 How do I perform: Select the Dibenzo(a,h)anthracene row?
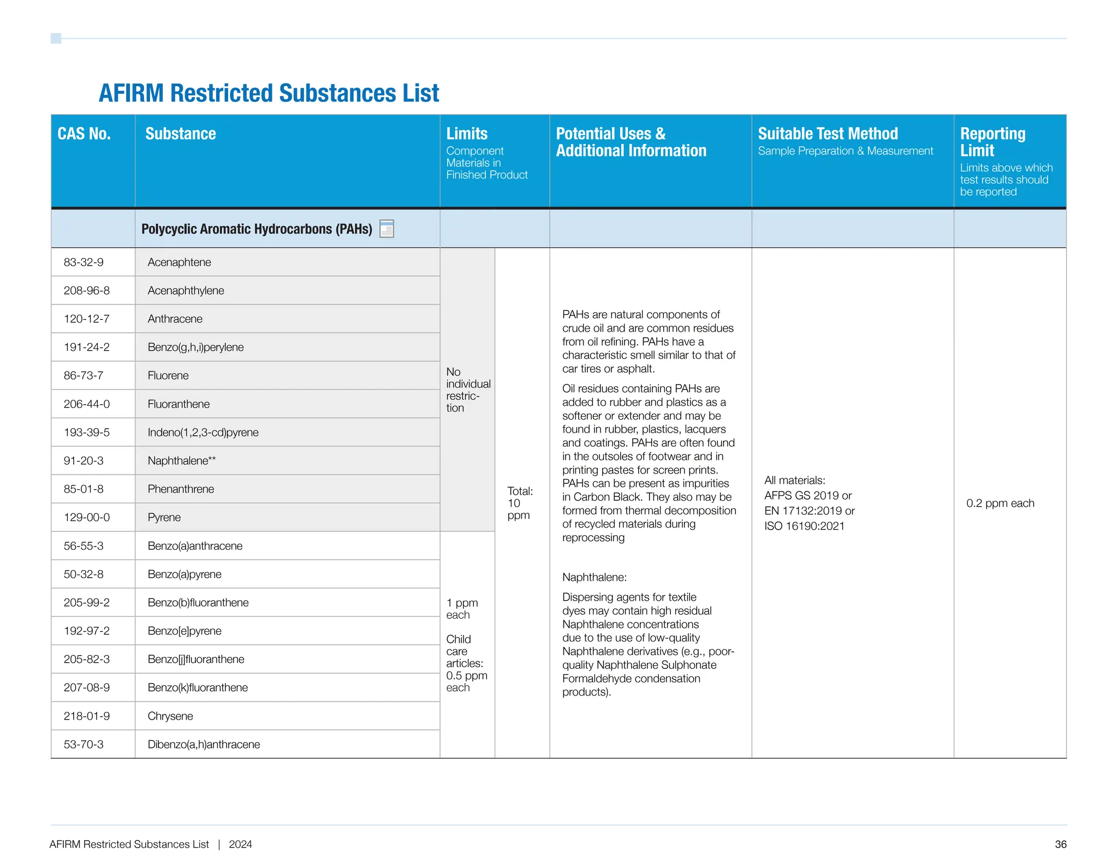pos(204,745)
